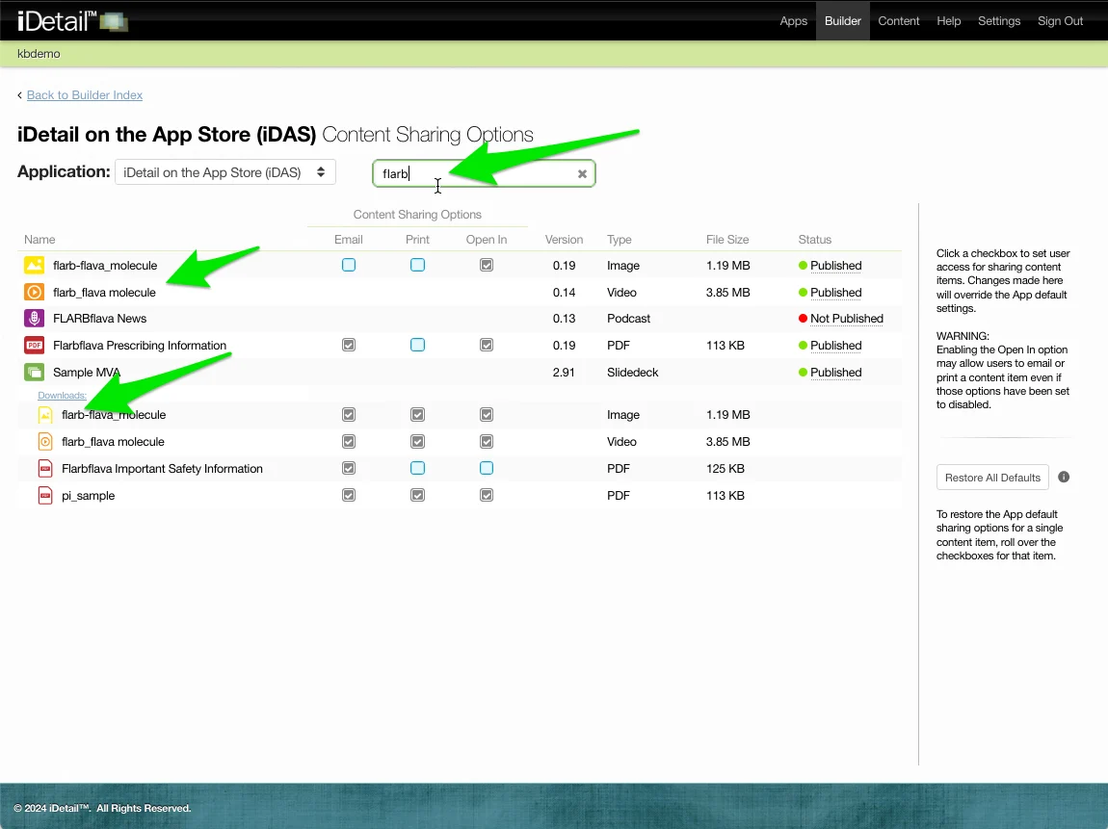Open the Help menu
The height and width of the screenshot is (829, 1108).
click(x=948, y=21)
